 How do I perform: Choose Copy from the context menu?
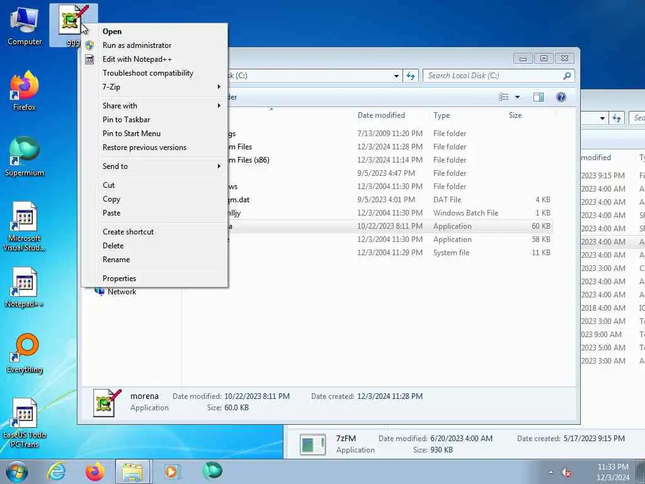point(155,199)
